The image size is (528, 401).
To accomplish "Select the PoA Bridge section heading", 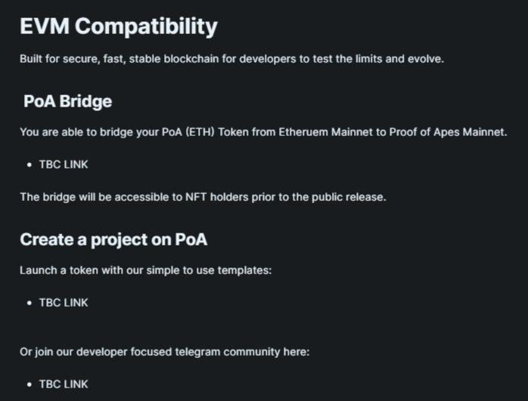I will coord(67,101).
